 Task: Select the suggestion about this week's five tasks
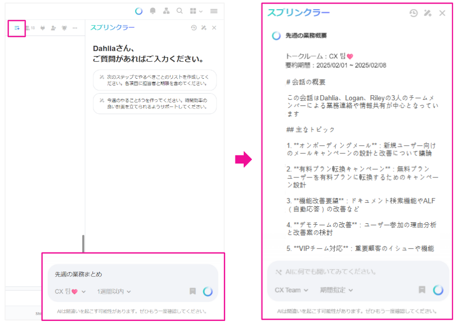155,103
